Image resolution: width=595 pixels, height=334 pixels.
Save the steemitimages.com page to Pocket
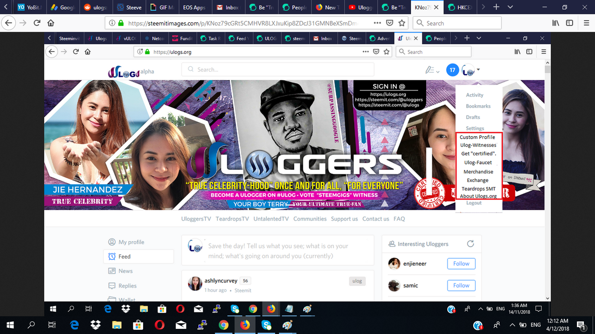(x=390, y=23)
